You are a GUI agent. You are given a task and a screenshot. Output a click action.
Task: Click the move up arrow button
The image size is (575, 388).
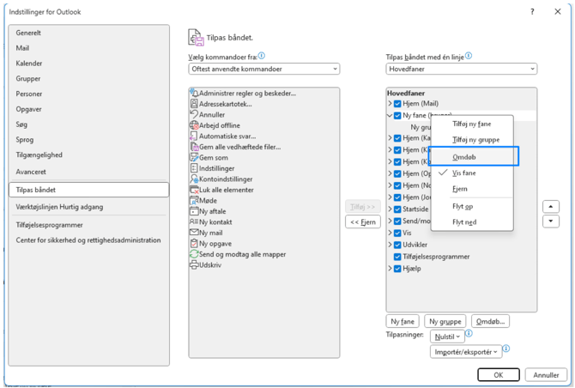click(x=551, y=207)
